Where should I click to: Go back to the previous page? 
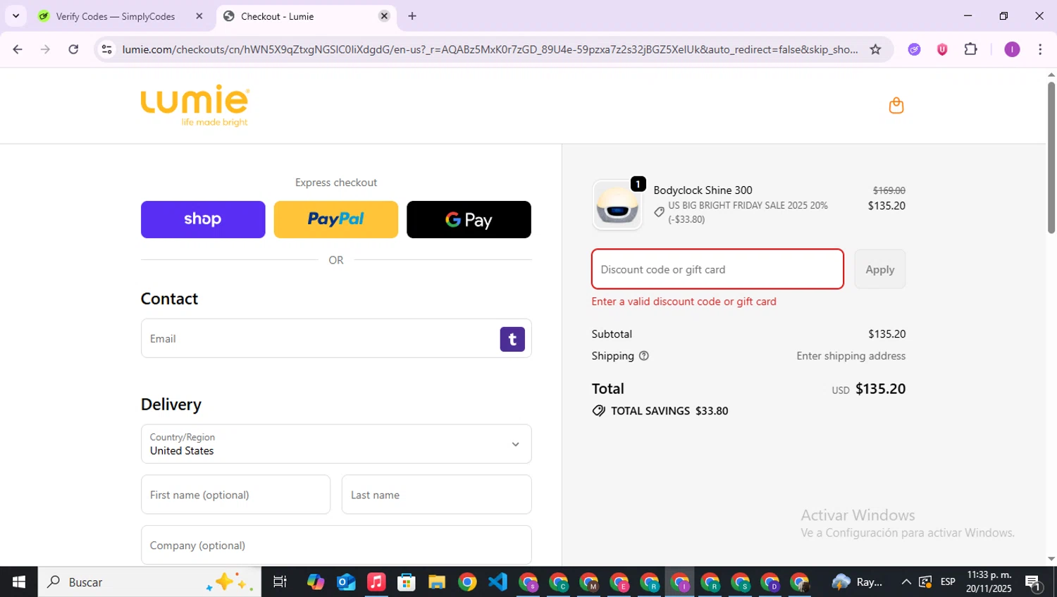point(18,49)
